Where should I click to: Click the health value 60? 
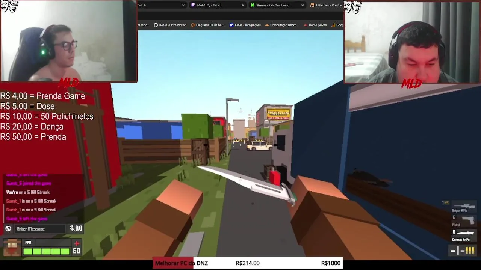[x=76, y=251]
